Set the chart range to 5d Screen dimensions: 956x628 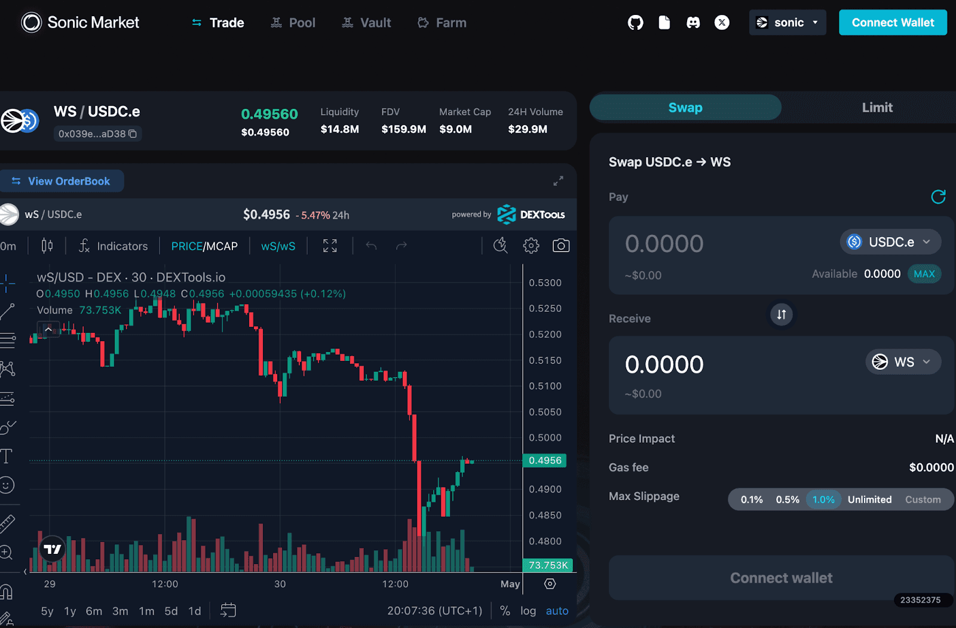[171, 611]
